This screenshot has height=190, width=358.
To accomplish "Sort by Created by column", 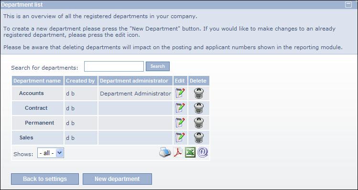I will click(80, 81).
